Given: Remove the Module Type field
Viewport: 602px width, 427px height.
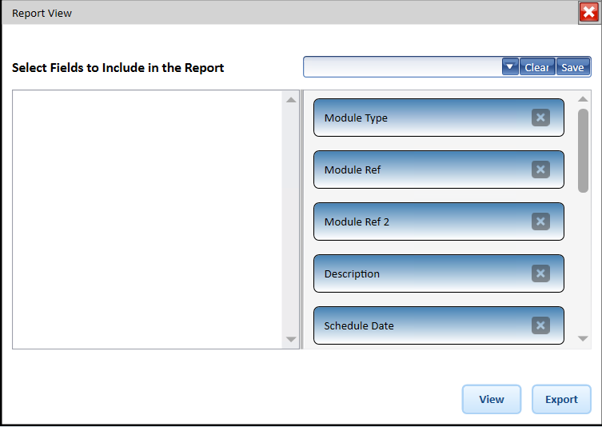Looking at the screenshot, I should pos(540,118).
